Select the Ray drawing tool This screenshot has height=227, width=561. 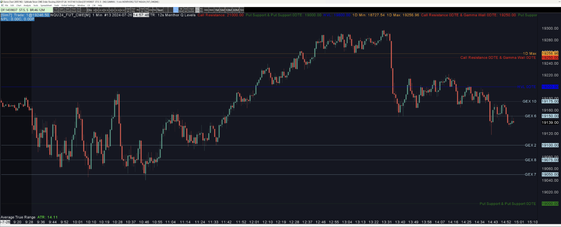[x=155, y=10]
